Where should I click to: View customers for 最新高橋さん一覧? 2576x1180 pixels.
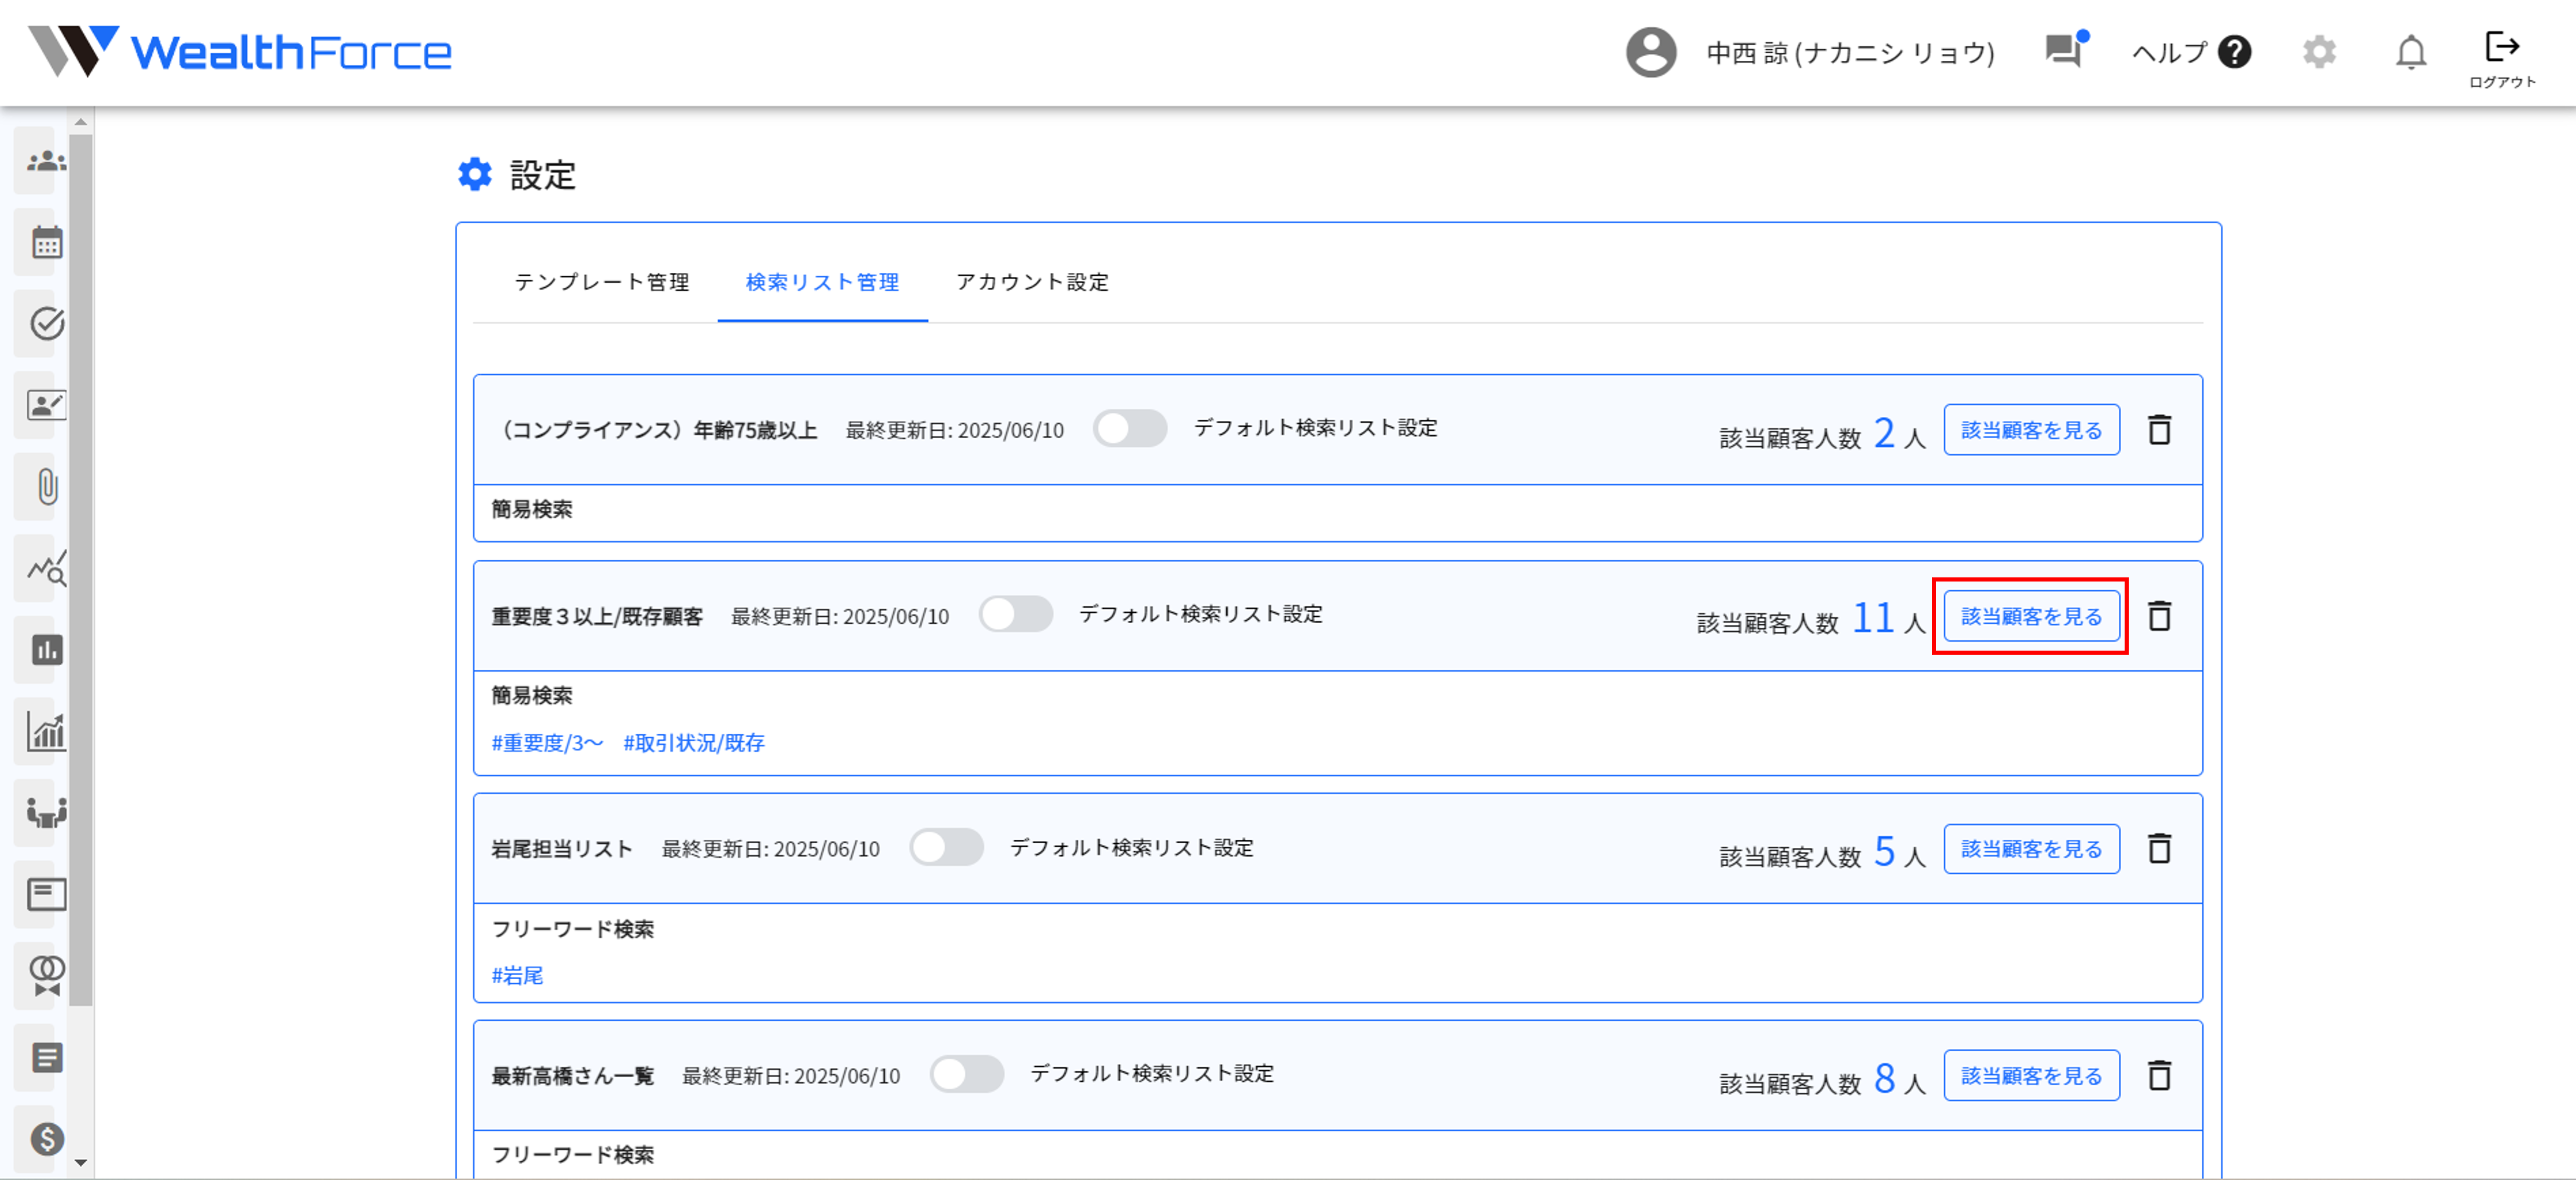[2031, 1076]
